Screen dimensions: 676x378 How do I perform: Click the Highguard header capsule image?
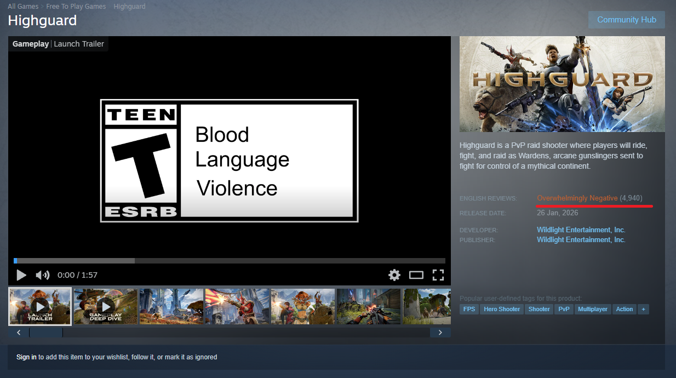(x=562, y=84)
